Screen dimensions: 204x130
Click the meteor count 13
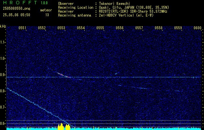pos(47,15)
